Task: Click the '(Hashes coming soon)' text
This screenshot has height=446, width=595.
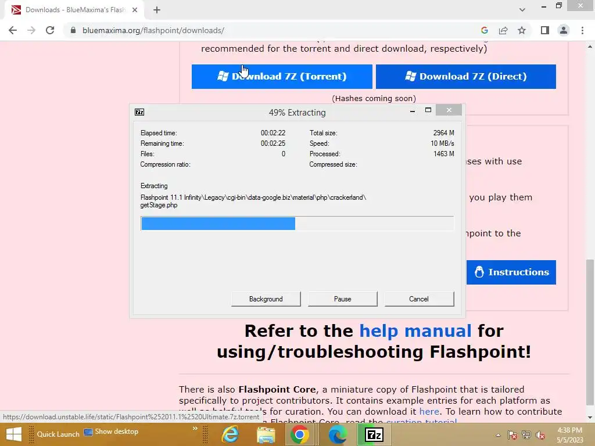Action: [x=374, y=99]
